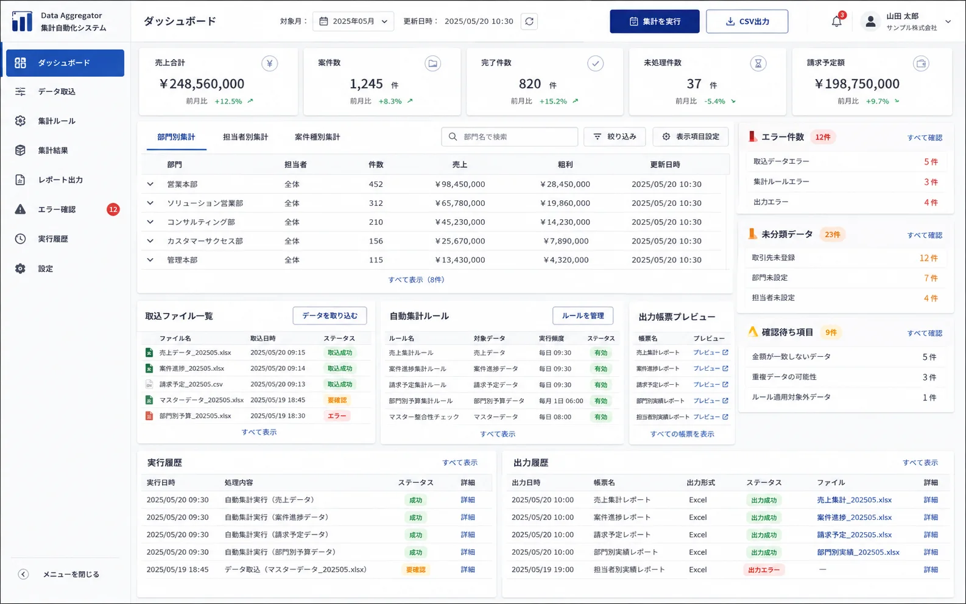The height and width of the screenshot is (604, 966).
Task: Open external preview icon for 売上集計レポート
Action: [x=725, y=353]
